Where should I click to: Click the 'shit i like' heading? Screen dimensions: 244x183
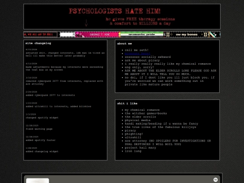tap(127, 103)
